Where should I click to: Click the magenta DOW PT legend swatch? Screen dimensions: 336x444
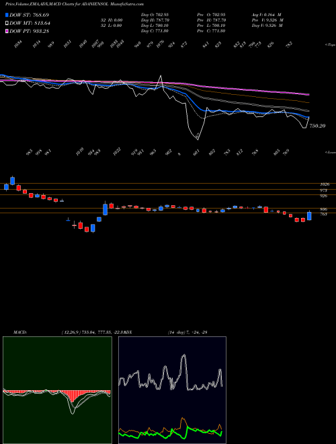[x=7, y=31]
